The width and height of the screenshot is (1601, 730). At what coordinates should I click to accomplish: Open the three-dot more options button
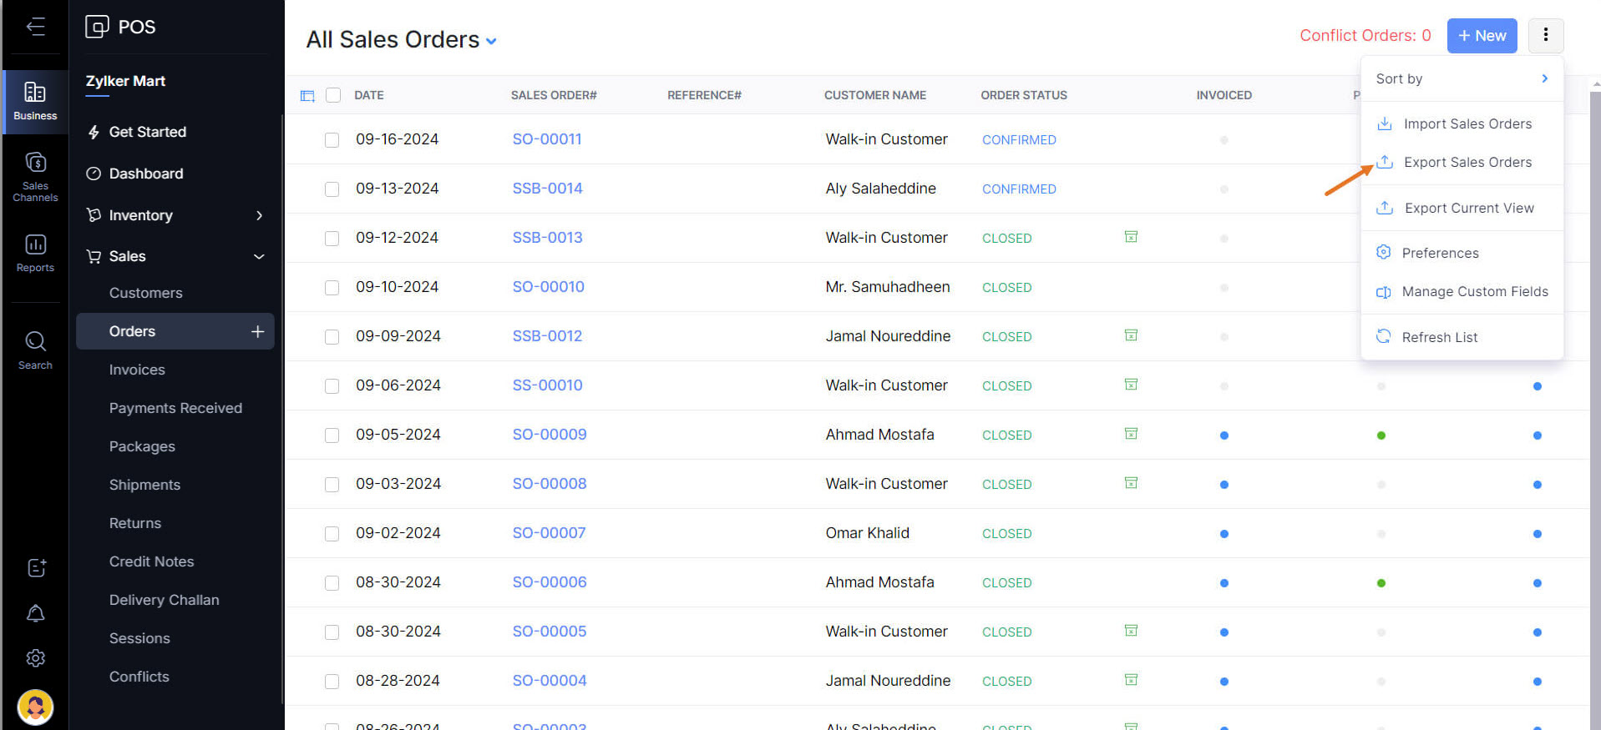(1545, 35)
